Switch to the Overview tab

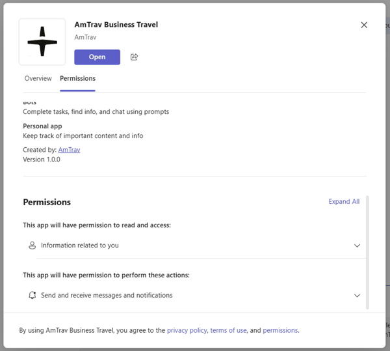pyautogui.click(x=38, y=78)
